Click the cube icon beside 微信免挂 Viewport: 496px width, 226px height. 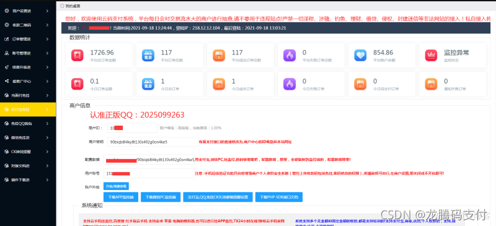point(7,137)
